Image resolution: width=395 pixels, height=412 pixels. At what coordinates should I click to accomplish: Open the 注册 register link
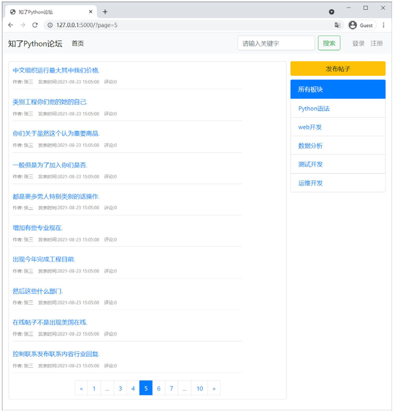(x=376, y=44)
